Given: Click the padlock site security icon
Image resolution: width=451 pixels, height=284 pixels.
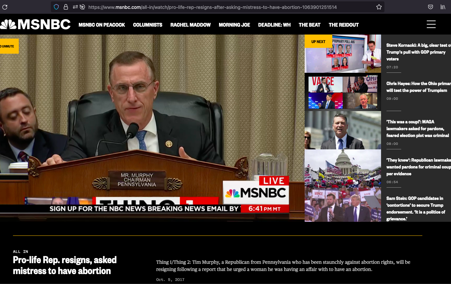Looking at the screenshot, I should [66, 7].
